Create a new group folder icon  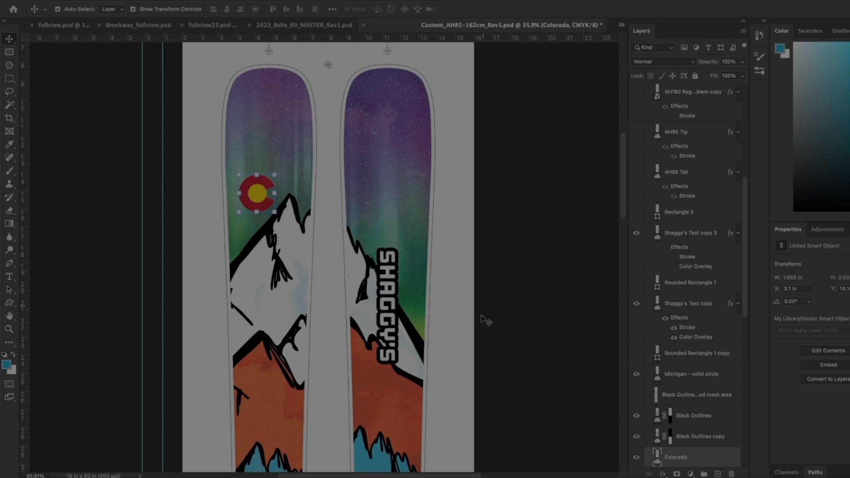(x=704, y=474)
